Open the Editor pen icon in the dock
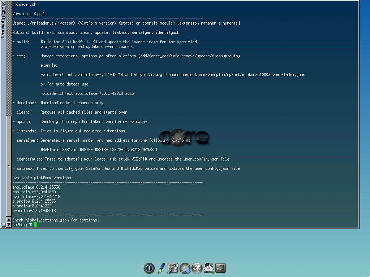This screenshot has height=277, width=370. (x=161, y=268)
